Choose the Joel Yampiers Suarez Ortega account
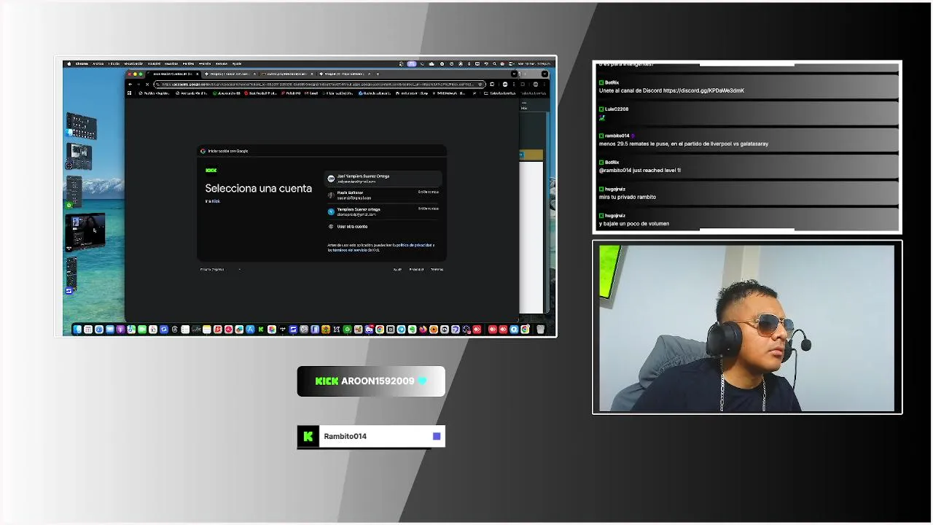This screenshot has width=933, height=525. pyautogui.click(x=383, y=179)
